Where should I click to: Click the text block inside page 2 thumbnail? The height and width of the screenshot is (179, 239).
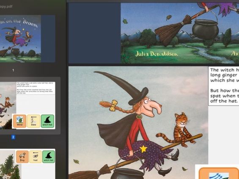tap(36, 88)
